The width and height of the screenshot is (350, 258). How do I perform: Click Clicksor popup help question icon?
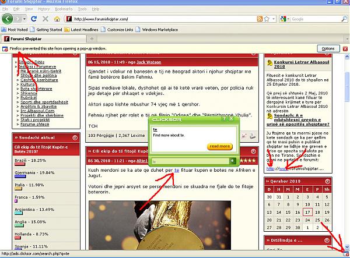(x=224, y=119)
